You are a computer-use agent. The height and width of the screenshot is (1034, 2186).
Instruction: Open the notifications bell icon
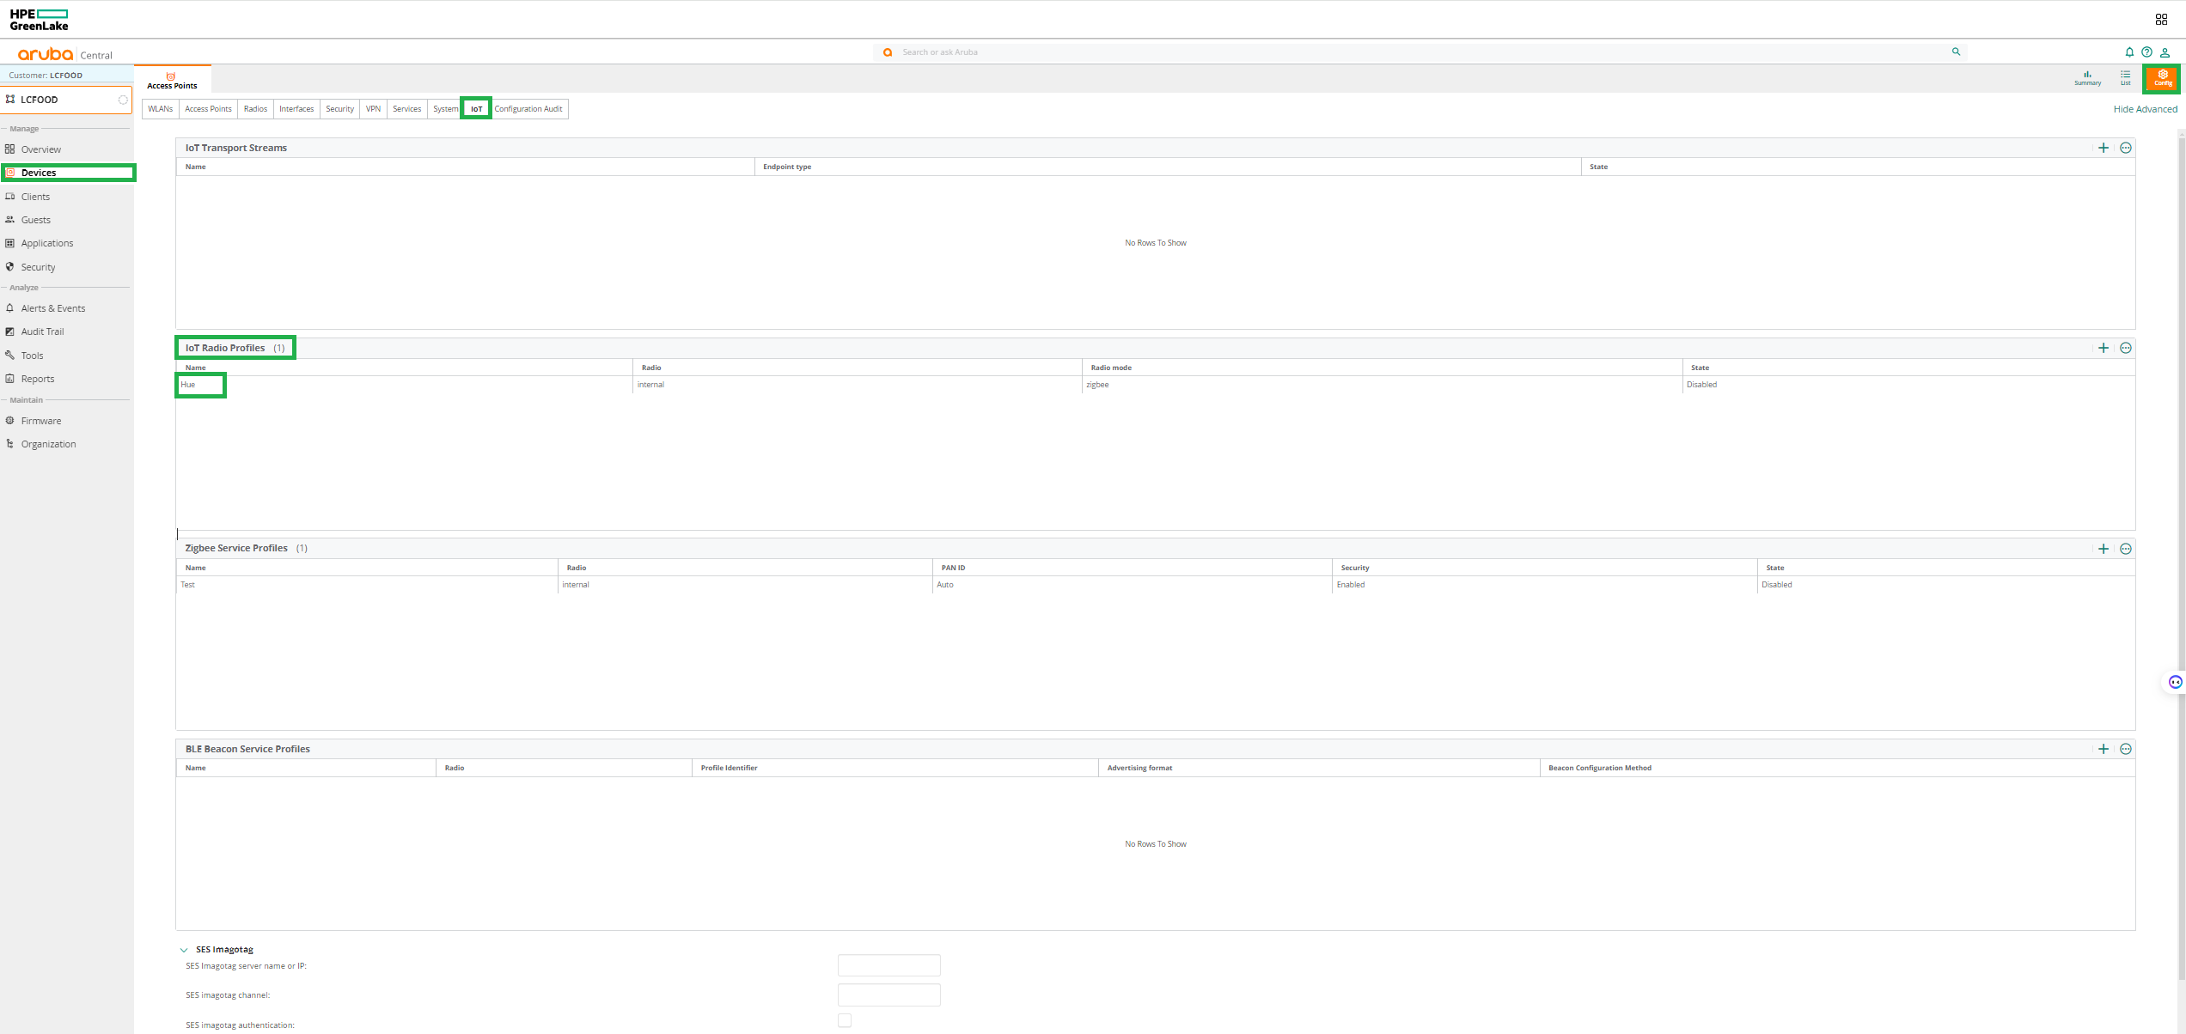[2129, 52]
